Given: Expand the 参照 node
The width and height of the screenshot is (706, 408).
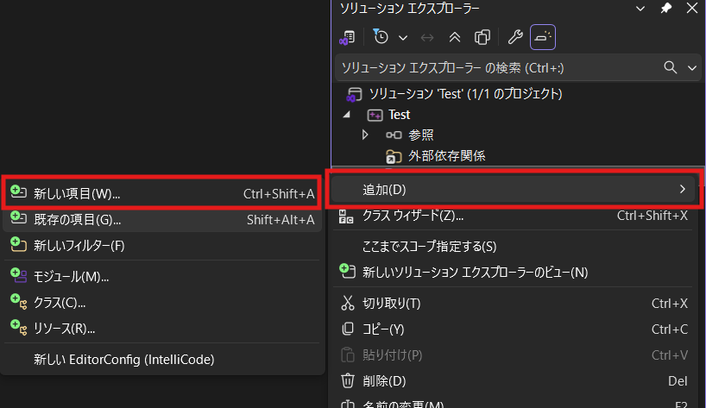Looking at the screenshot, I should (x=365, y=135).
